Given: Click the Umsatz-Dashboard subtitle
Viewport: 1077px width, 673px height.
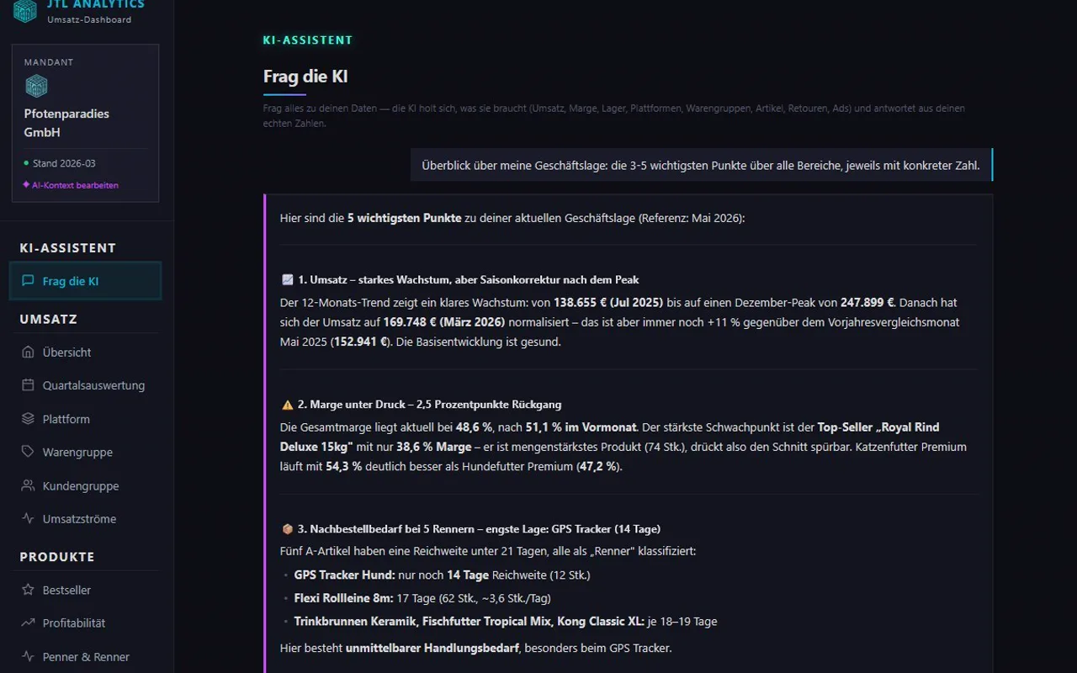Looking at the screenshot, I should [x=89, y=19].
